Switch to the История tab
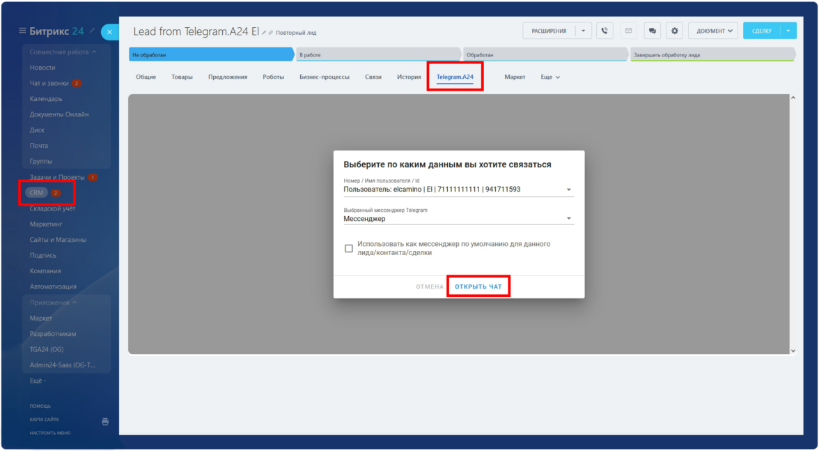Viewport: 819px width, 451px height. (x=409, y=77)
